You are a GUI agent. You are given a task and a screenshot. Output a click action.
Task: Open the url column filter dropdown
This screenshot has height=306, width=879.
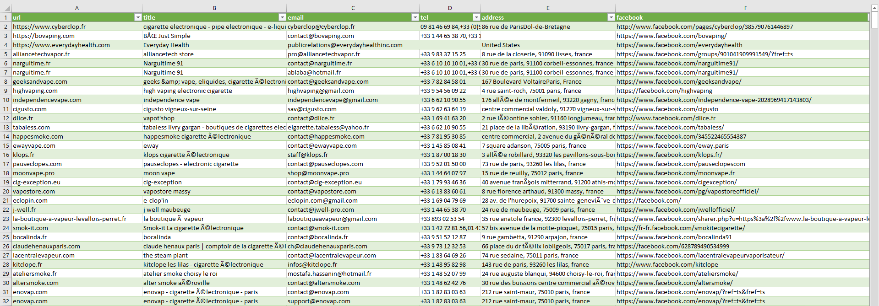[138, 17]
